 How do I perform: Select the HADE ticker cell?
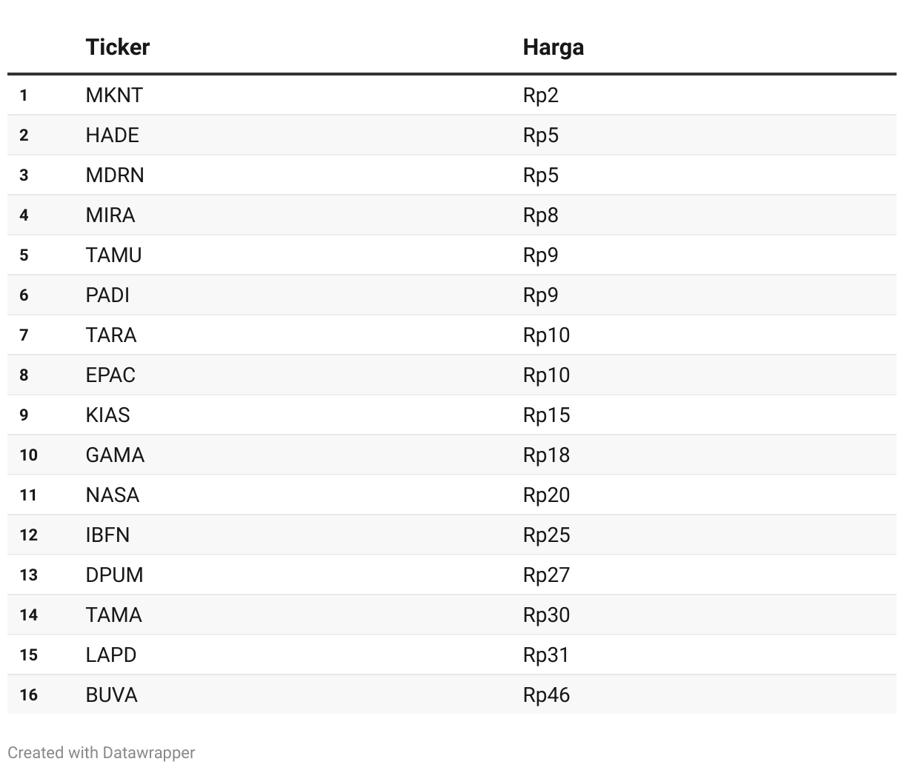pyautogui.click(x=112, y=135)
